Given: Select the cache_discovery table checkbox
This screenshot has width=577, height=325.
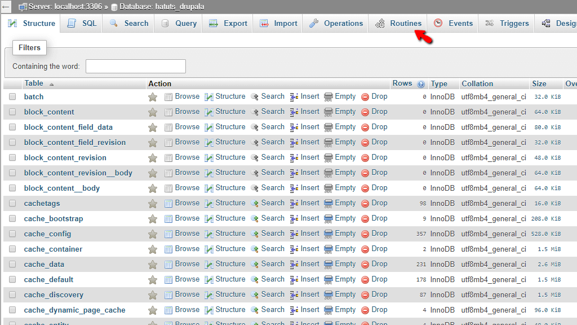Looking at the screenshot, I should [x=12, y=295].
